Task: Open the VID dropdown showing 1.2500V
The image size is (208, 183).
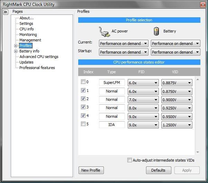Action: tap(177, 125)
